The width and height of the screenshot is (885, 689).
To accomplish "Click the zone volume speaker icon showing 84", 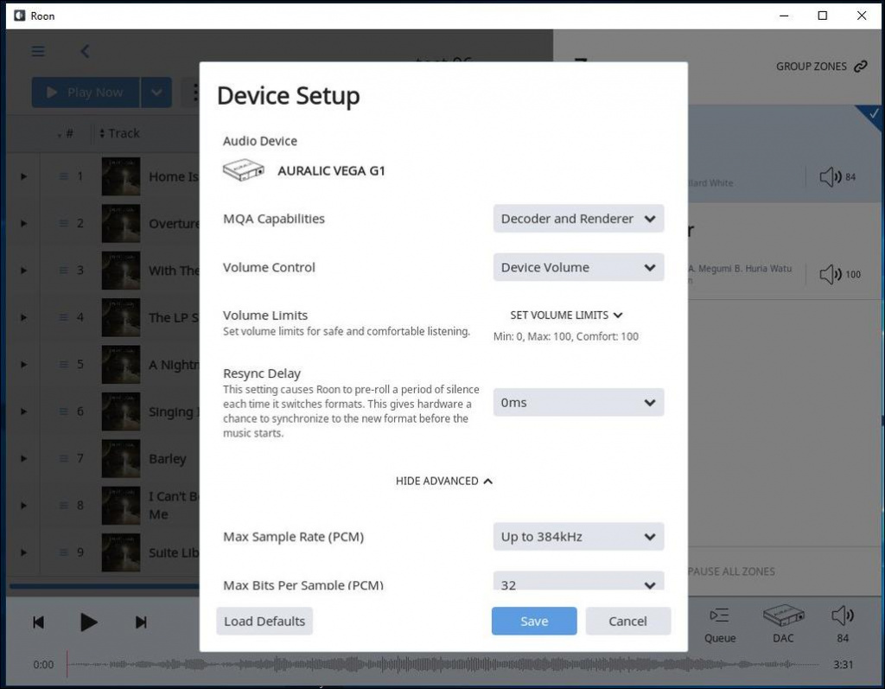I will [831, 176].
